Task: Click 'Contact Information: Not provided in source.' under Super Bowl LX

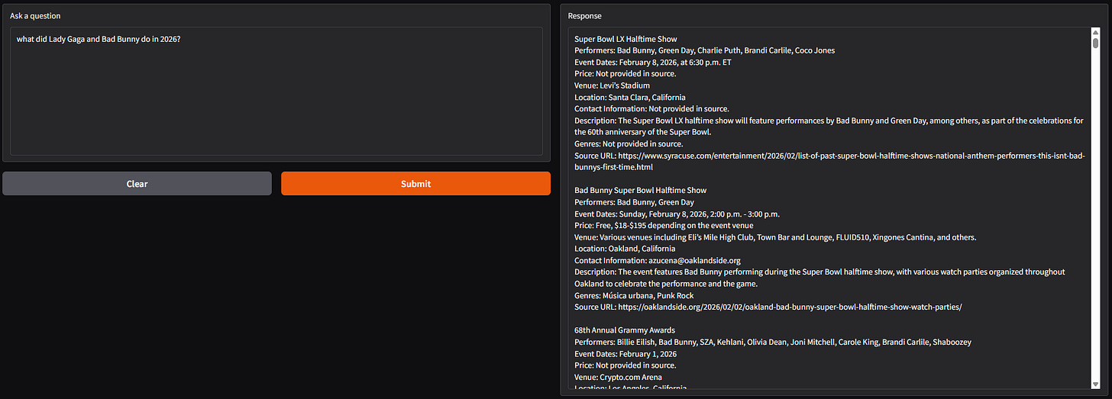Action: pyautogui.click(x=651, y=108)
